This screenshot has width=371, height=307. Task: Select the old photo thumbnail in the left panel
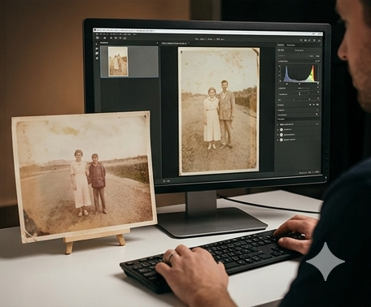point(118,62)
